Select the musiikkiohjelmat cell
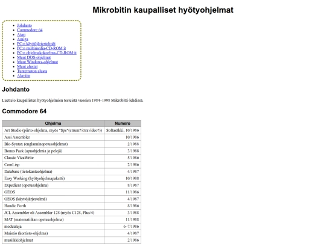Screen dimensions: 326x244 (53, 240)
